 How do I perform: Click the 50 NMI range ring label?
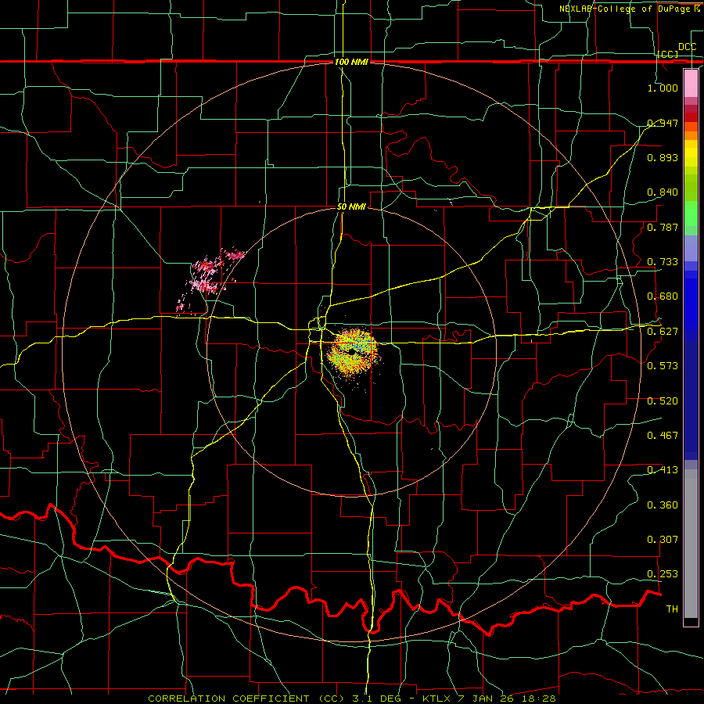pyautogui.click(x=351, y=207)
